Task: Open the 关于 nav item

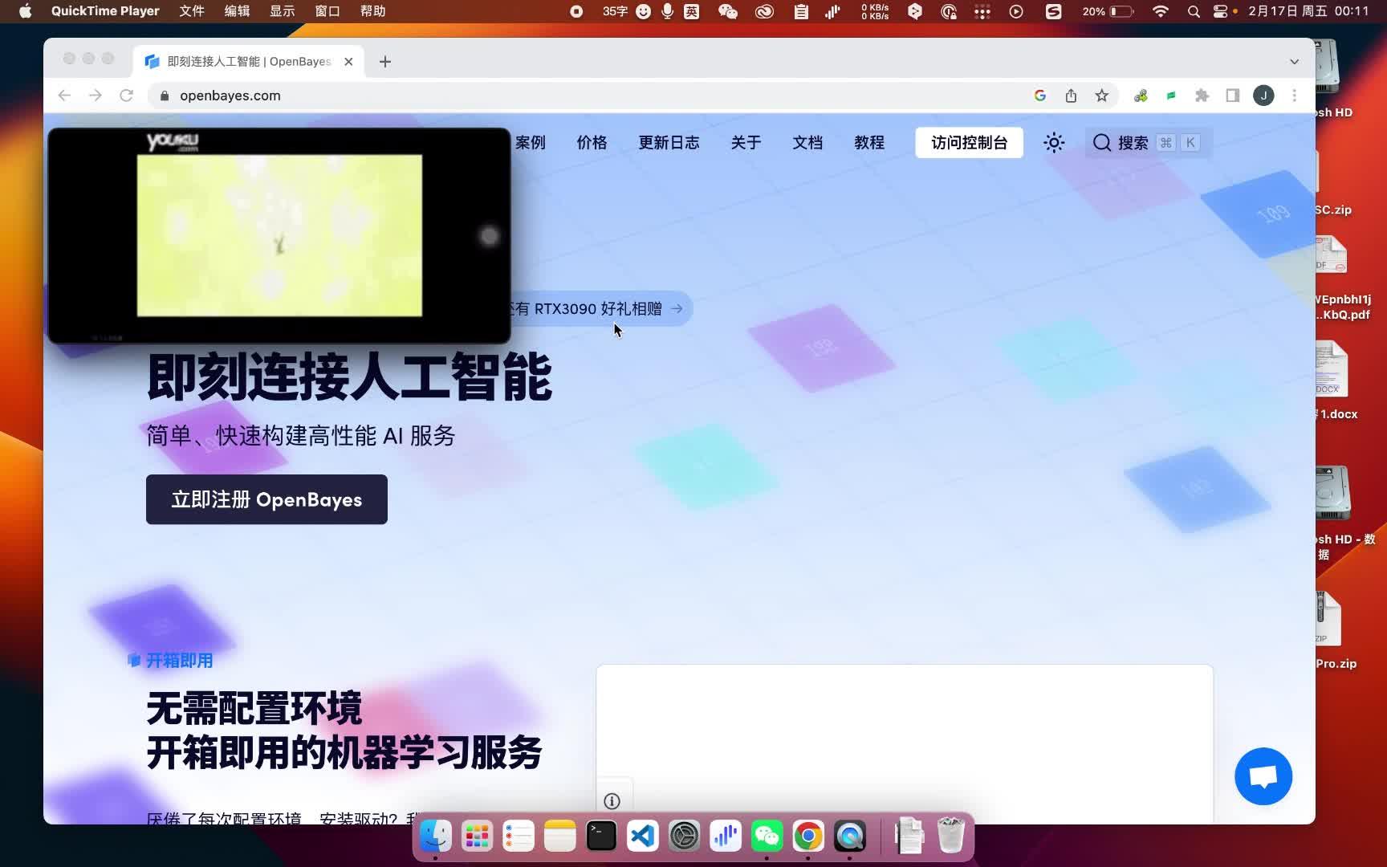Action: click(746, 143)
